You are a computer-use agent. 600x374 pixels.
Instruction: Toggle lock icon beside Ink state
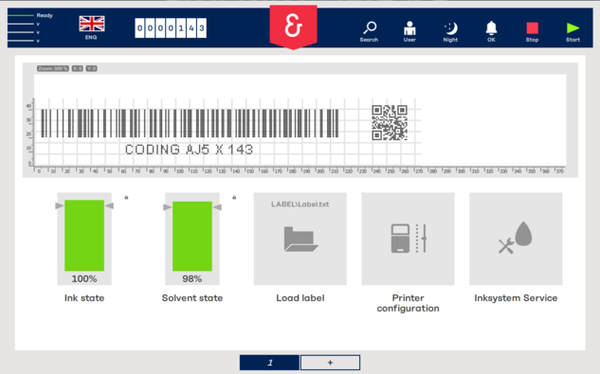(x=126, y=197)
